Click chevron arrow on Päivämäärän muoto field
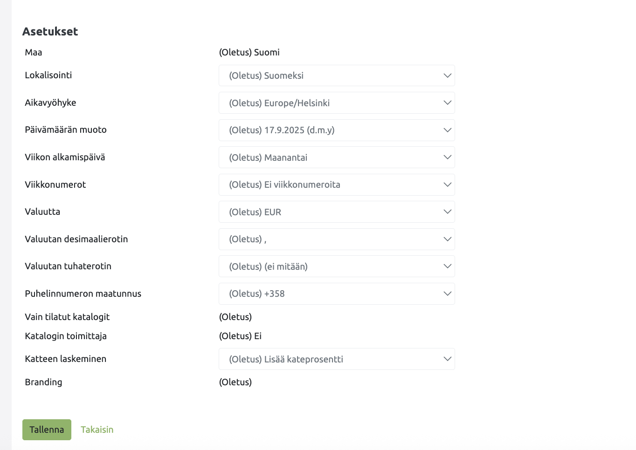 [447, 130]
